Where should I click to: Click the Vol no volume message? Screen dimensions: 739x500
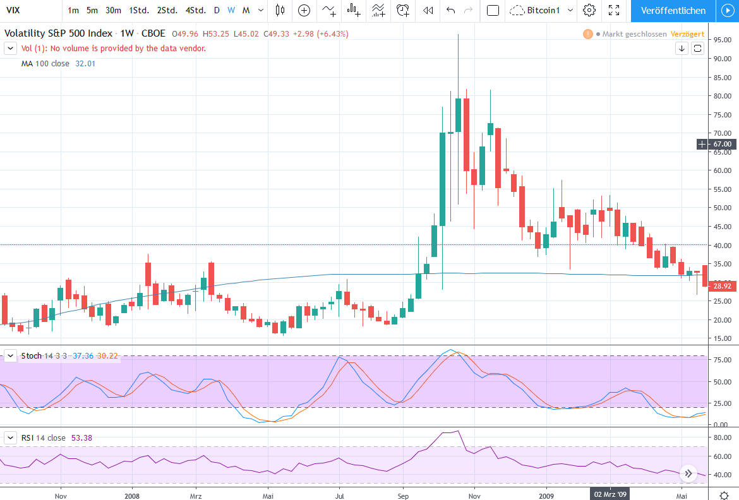(114, 48)
